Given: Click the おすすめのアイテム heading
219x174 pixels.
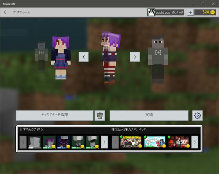Looking at the screenshot, I should 32,129.
